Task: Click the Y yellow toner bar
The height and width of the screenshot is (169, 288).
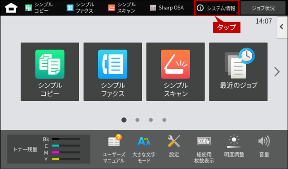Action: click(x=66, y=159)
